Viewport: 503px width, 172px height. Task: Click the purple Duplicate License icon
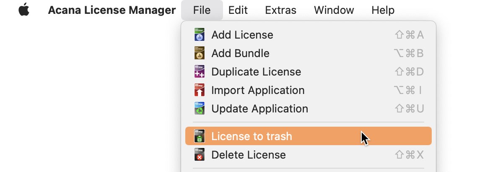pyautogui.click(x=200, y=72)
